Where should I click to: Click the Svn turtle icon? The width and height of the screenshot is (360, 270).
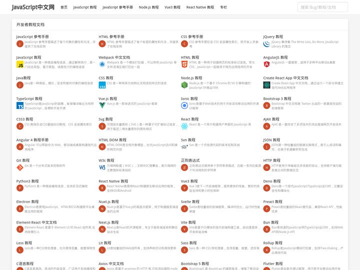184,146
